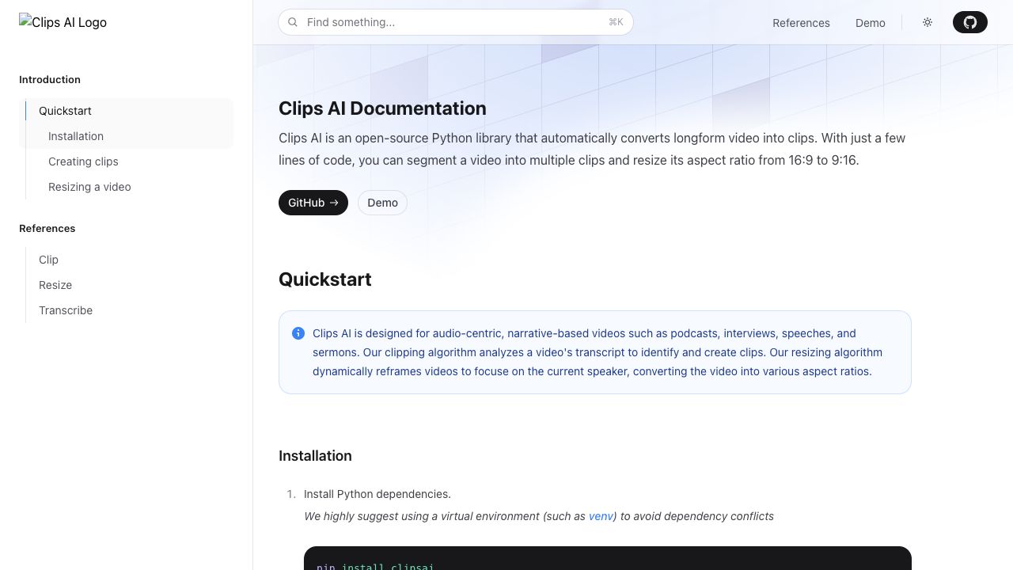The height and width of the screenshot is (570, 1013).
Task: Toggle the light/dark theme sun icon
Action: 928,22
